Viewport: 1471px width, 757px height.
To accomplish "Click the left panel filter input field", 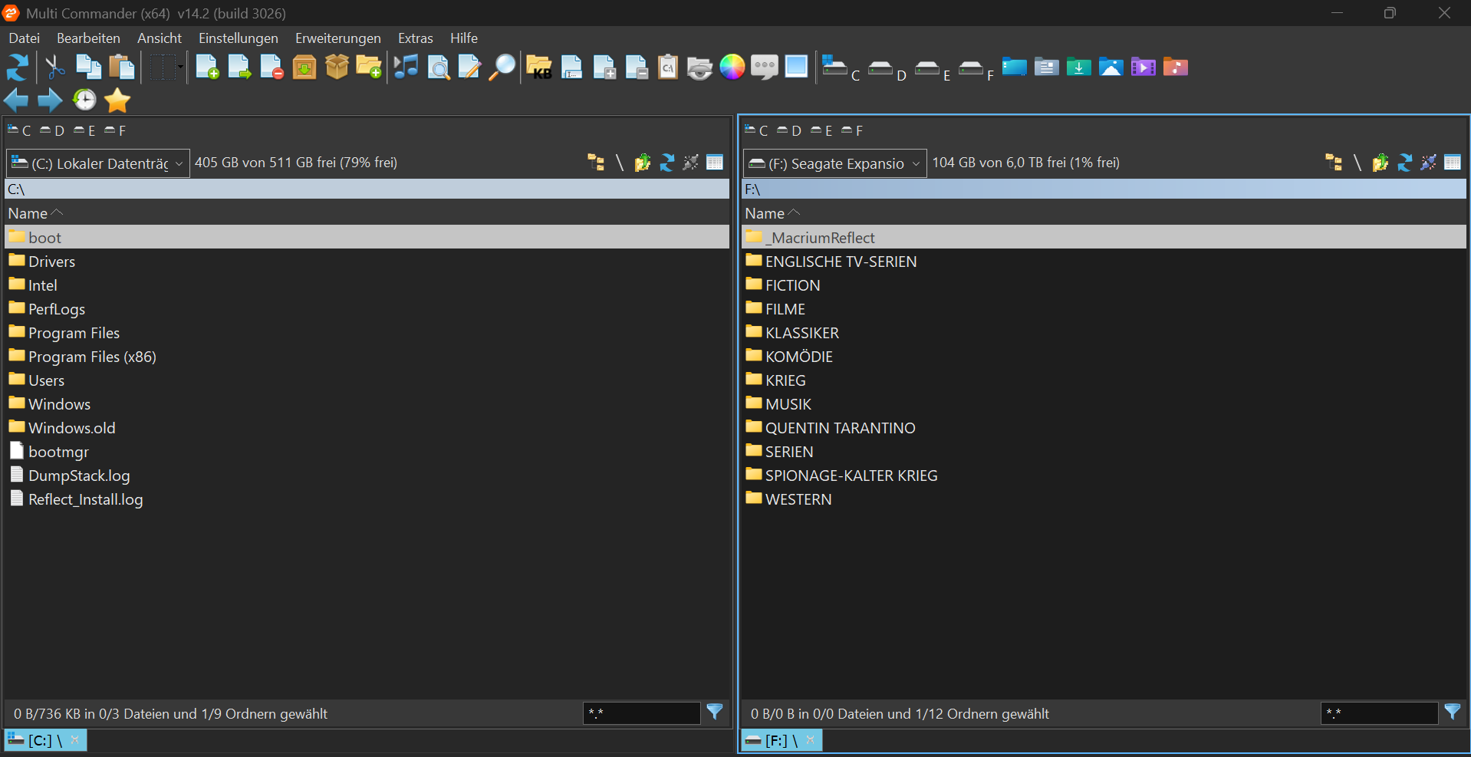I will pos(641,713).
